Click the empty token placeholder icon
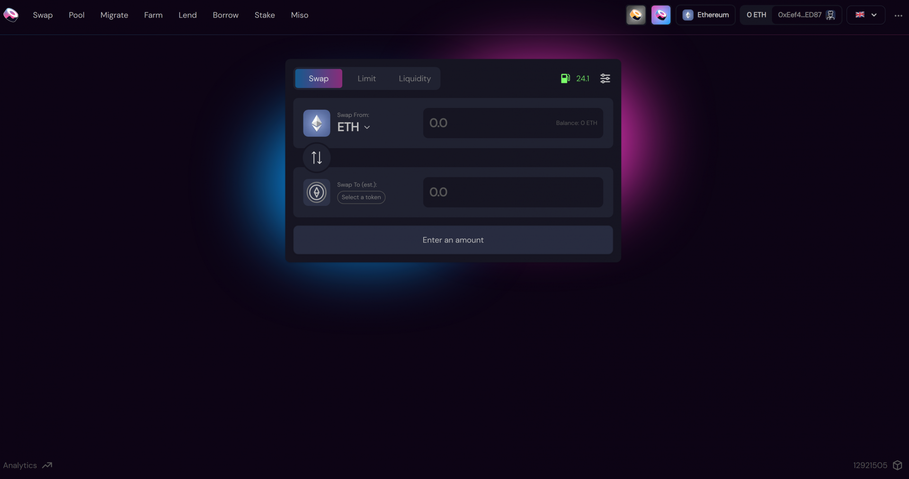Screen dimensions: 909x479 pos(317,192)
